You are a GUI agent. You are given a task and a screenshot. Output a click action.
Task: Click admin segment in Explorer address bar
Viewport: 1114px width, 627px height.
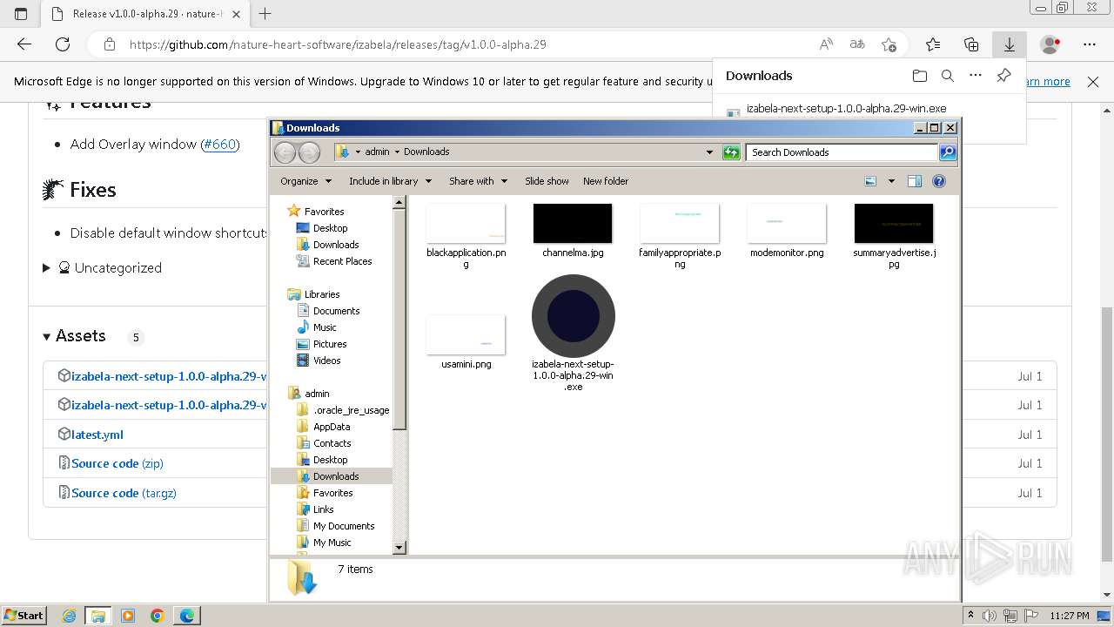pos(377,152)
